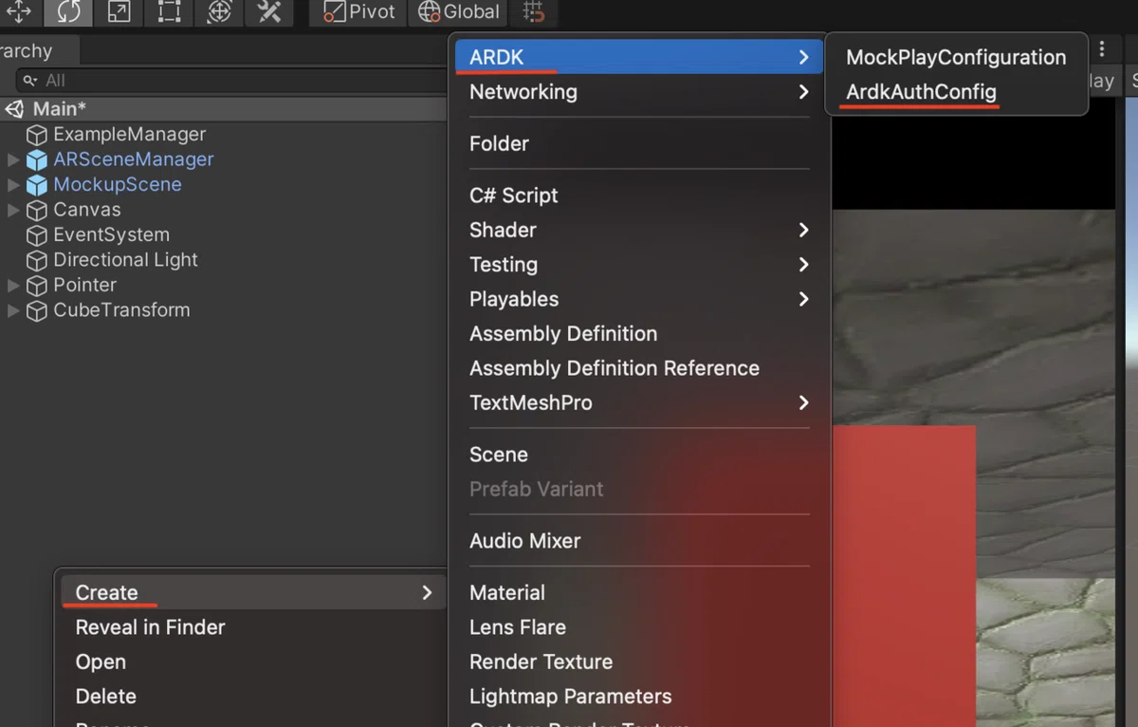Open the Playables submenu
This screenshot has width=1138, height=727.
coord(640,299)
